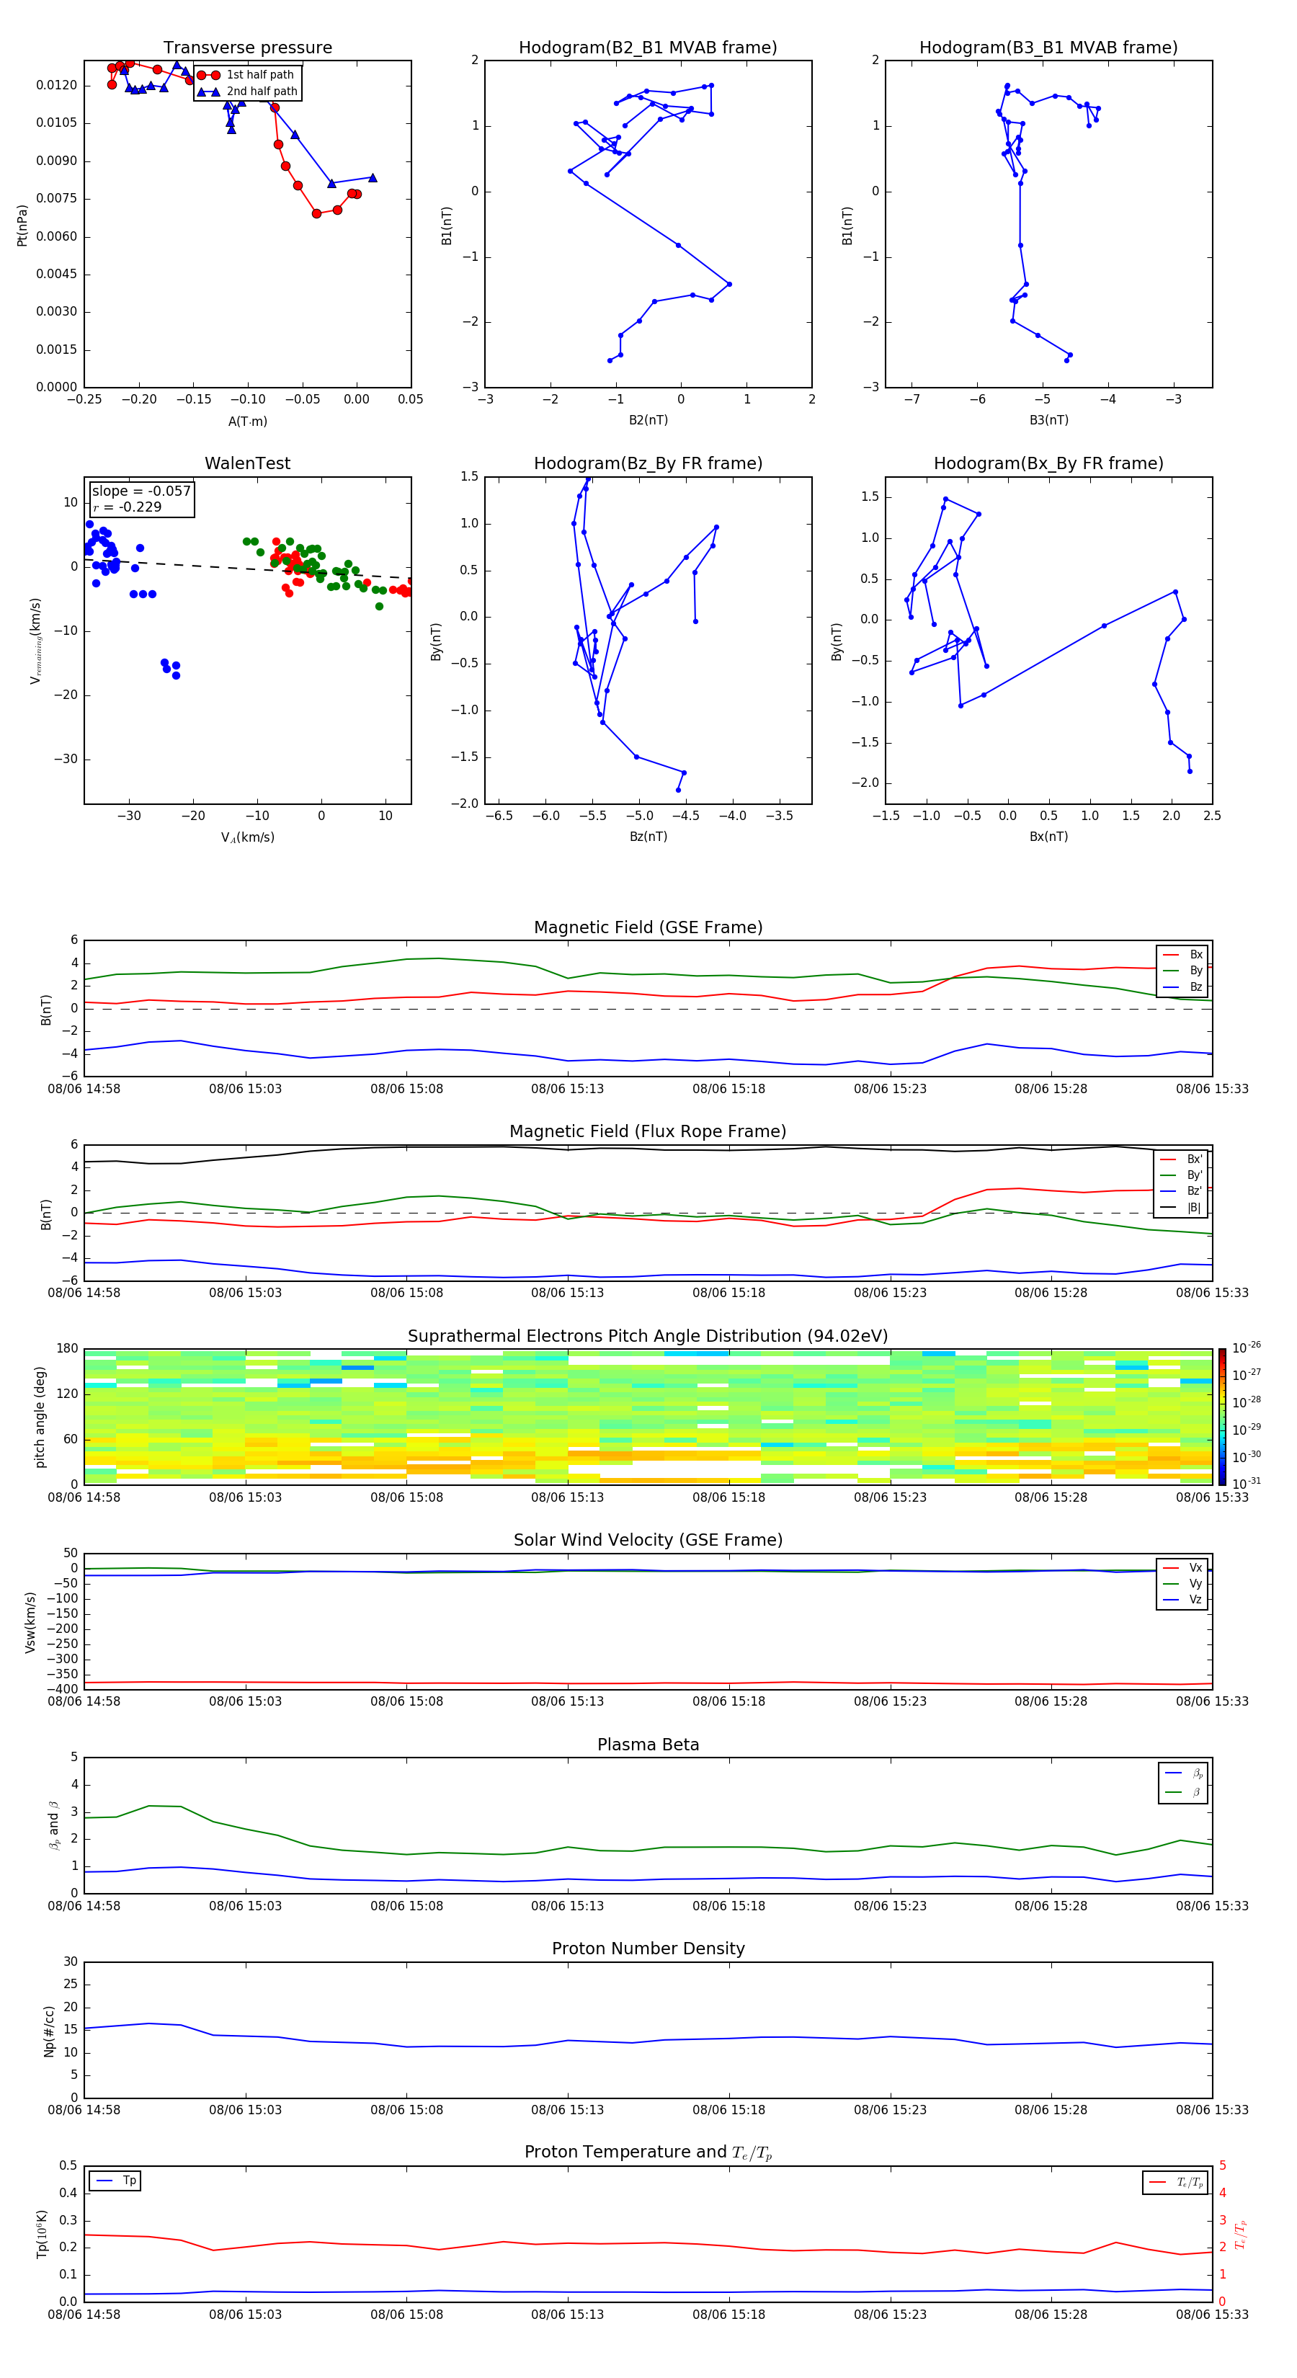The image size is (1297, 2378).
Task: Click the '08/06 15:33' tick under temperature plot
Action: click(1212, 2315)
